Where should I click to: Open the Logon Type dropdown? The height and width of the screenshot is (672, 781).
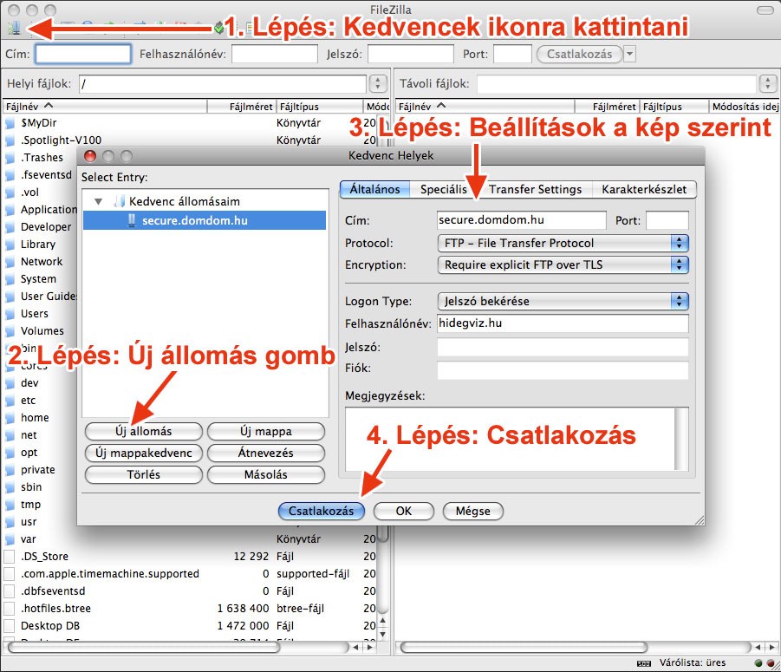(x=563, y=302)
